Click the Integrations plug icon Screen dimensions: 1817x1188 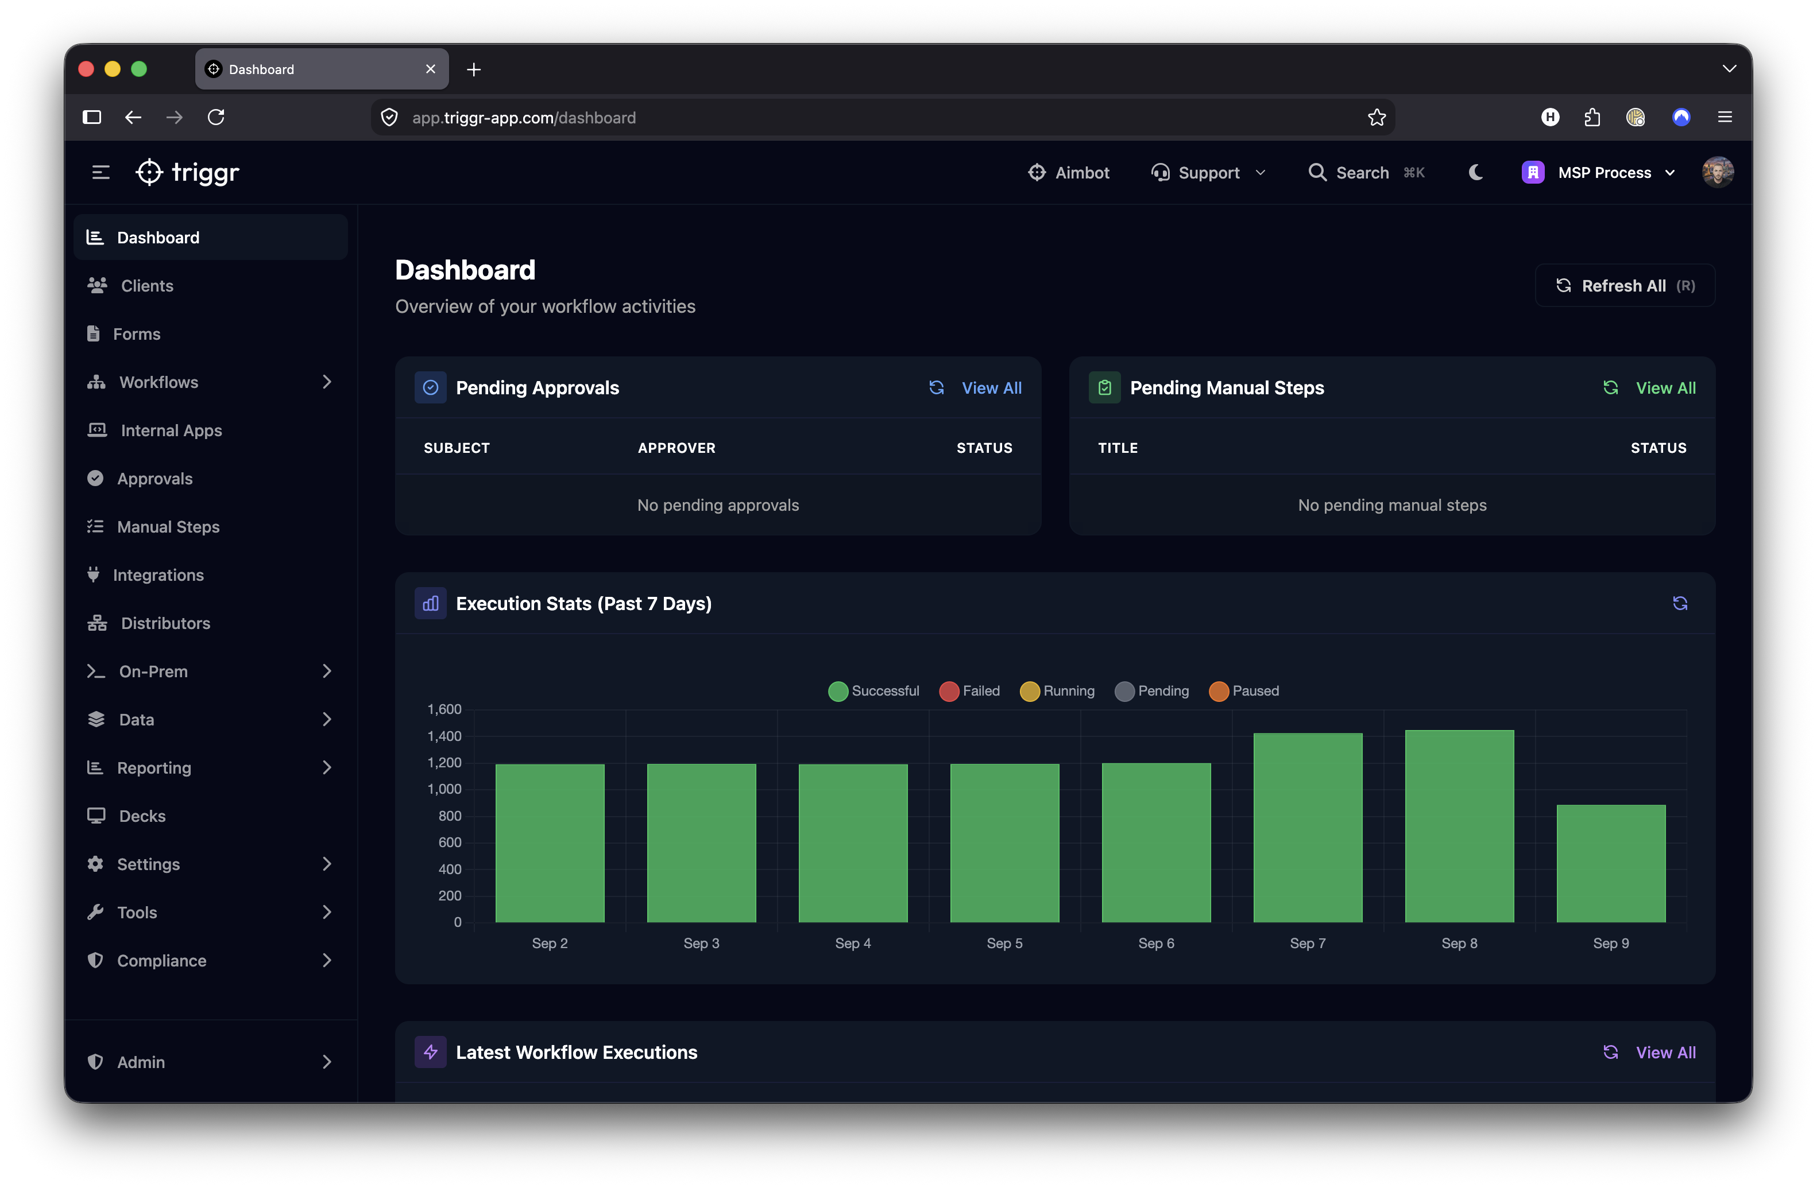[93, 574]
